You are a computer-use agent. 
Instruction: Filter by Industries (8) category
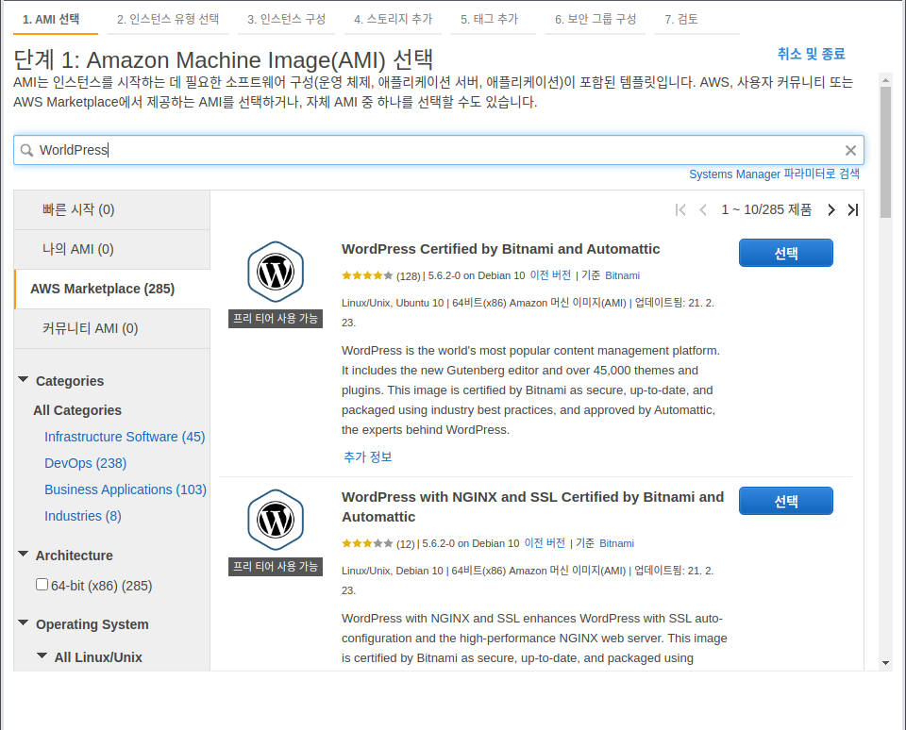click(x=83, y=516)
